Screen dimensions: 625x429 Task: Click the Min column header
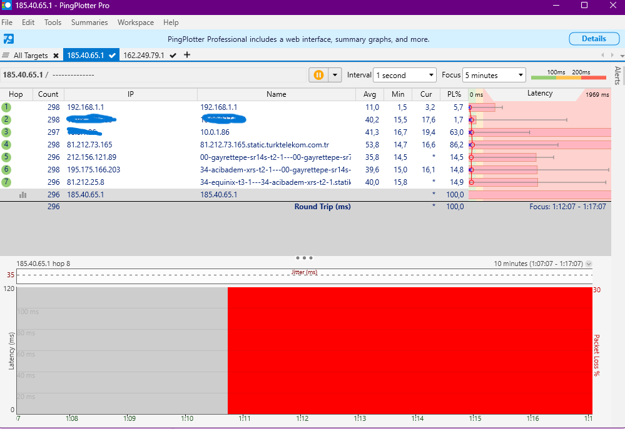tap(398, 94)
